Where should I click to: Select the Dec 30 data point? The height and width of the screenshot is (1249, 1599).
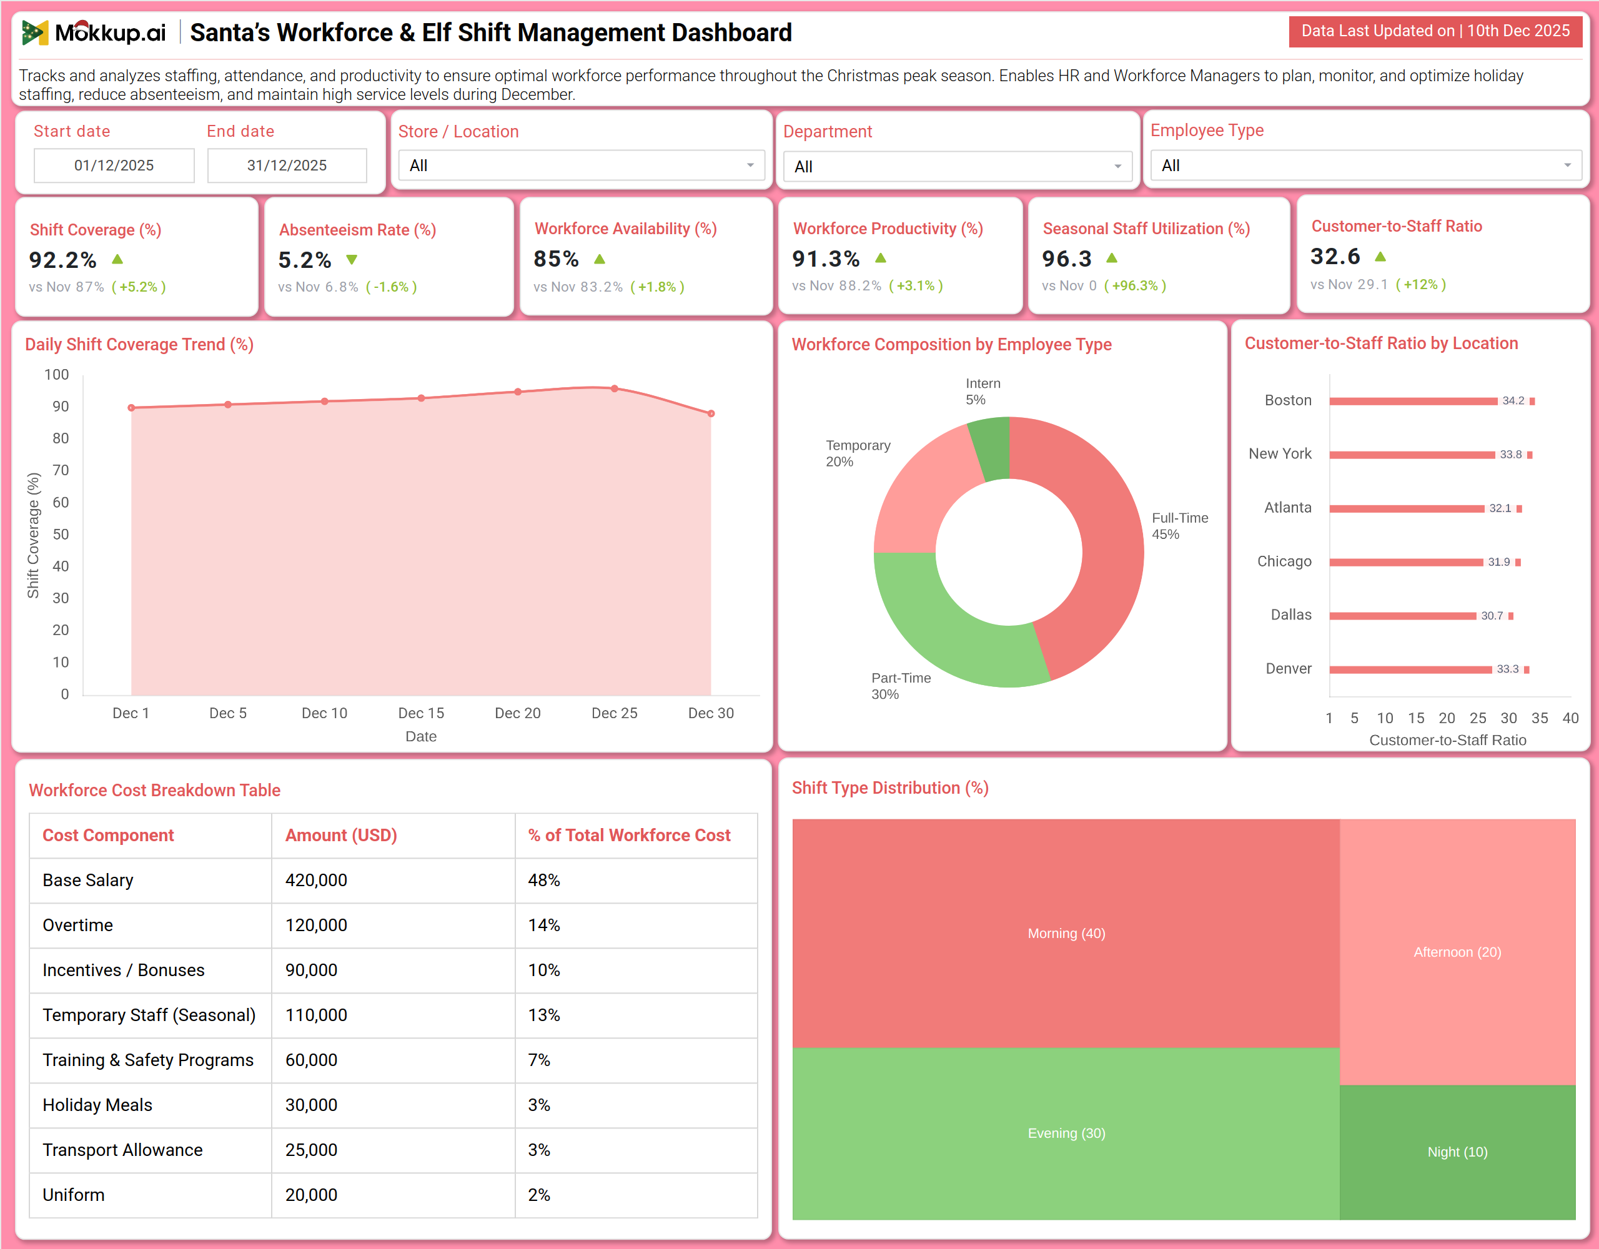[x=711, y=413]
